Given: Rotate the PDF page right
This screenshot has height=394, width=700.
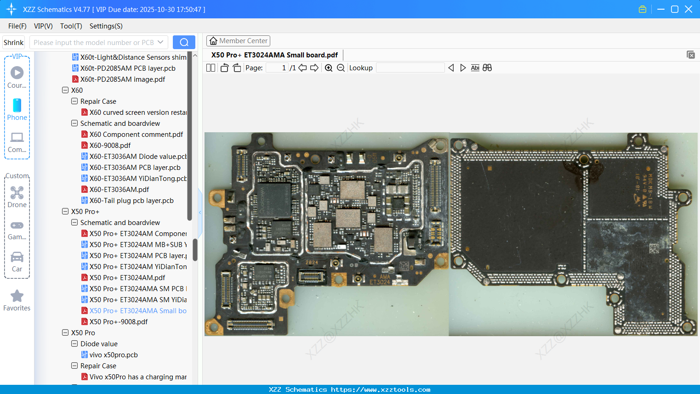Looking at the screenshot, I should point(237,67).
